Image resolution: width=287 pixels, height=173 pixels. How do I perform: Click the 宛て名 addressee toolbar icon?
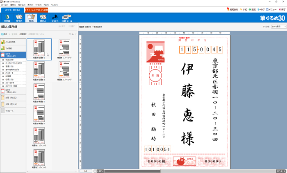coord(19,18)
